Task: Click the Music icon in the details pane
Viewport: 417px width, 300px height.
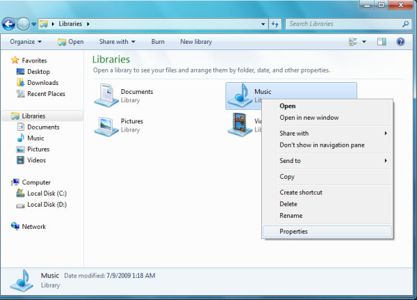Action: (x=22, y=281)
